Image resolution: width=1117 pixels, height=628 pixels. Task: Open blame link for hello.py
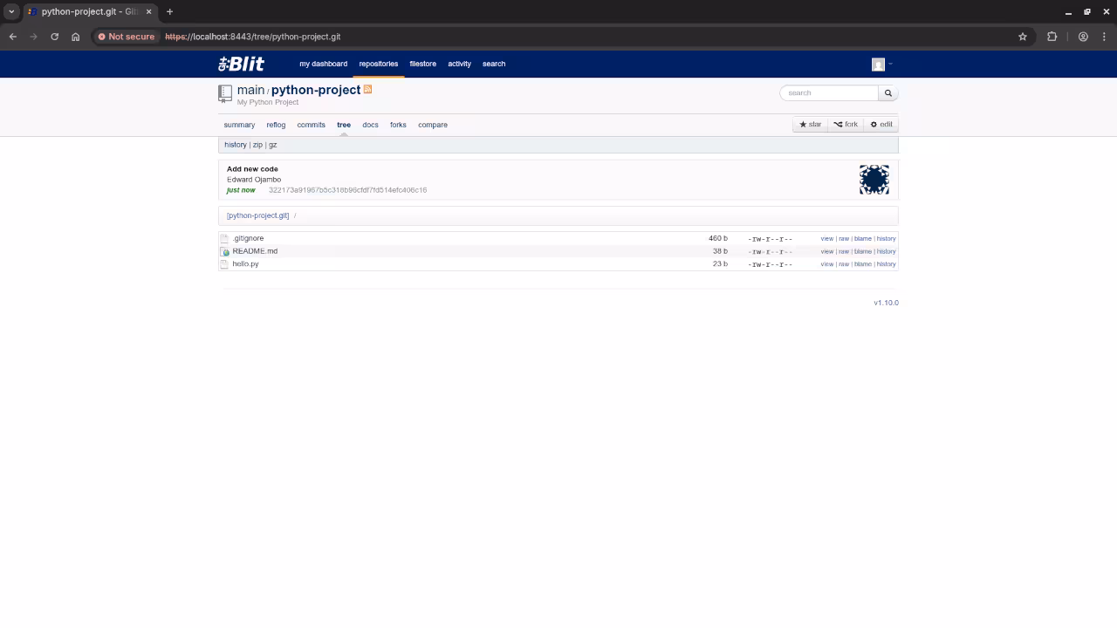click(x=862, y=264)
